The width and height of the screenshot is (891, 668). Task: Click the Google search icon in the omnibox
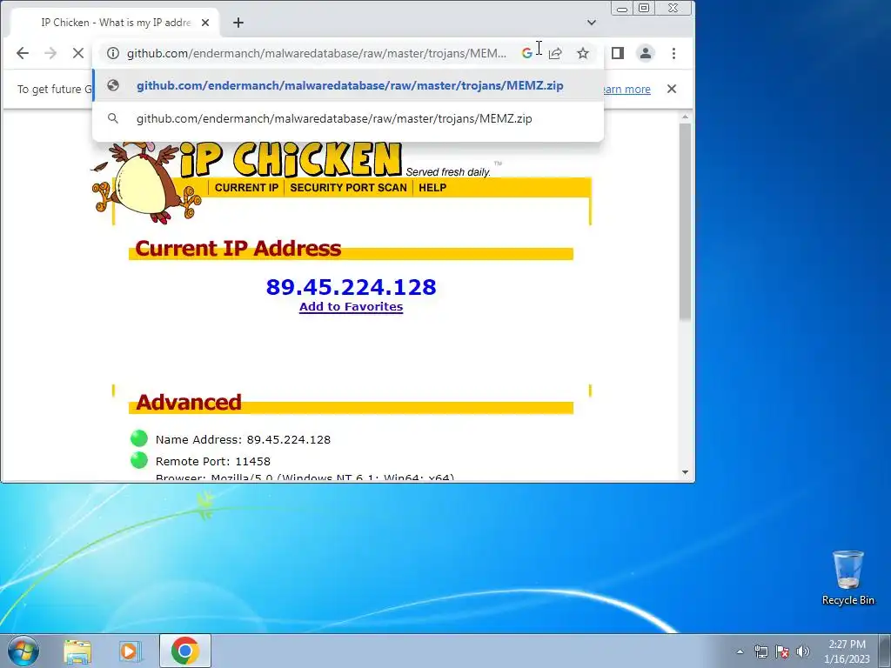coord(526,53)
